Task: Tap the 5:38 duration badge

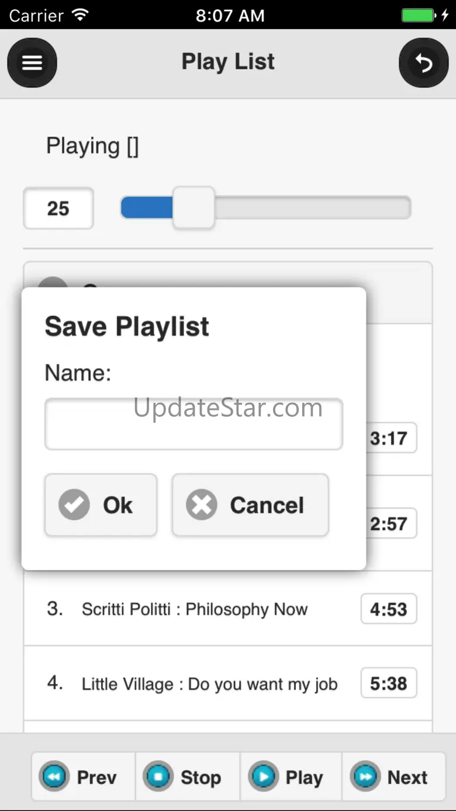Action: (388, 683)
